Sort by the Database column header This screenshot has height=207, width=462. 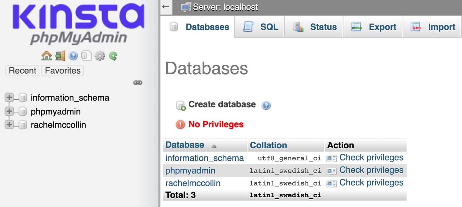[185, 145]
